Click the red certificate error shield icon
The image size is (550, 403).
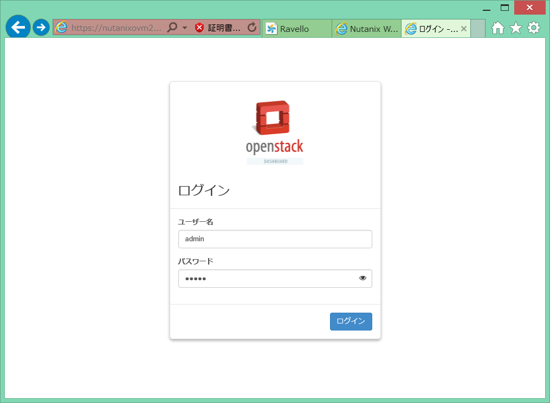(x=199, y=28)
